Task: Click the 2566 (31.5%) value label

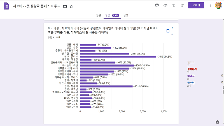Action: pyautogui.click(x=143, y=65)
